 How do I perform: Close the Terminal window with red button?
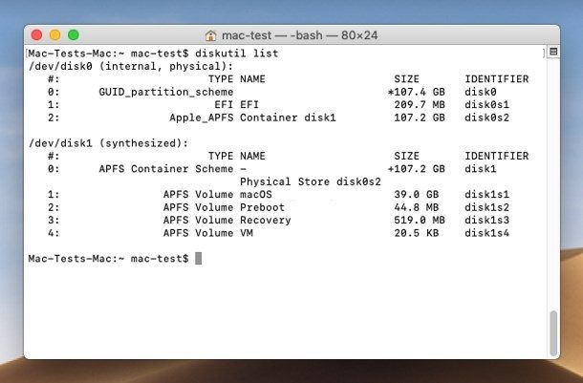[x=37, y=35]
